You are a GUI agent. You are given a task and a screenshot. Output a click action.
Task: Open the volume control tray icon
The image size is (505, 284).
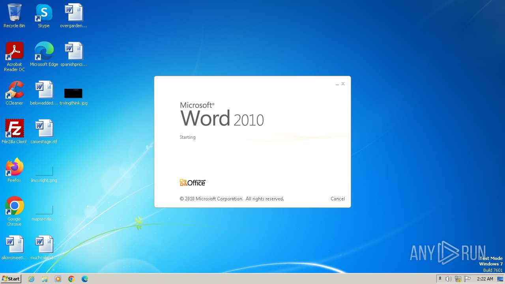pyautogui.click(x=449, y=279)
